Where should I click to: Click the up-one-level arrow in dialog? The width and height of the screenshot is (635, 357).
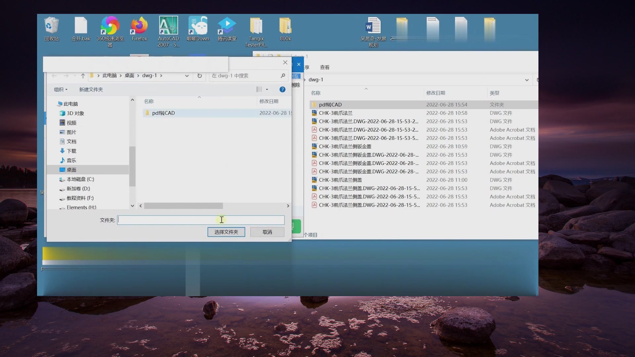tap(83, 76)
